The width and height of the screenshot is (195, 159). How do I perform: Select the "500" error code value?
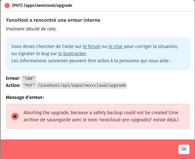coord(29,79)
